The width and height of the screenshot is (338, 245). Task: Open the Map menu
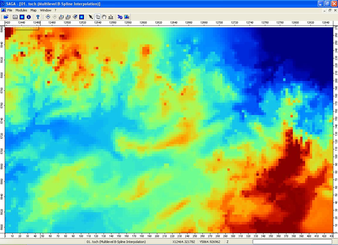click(33, 10)
